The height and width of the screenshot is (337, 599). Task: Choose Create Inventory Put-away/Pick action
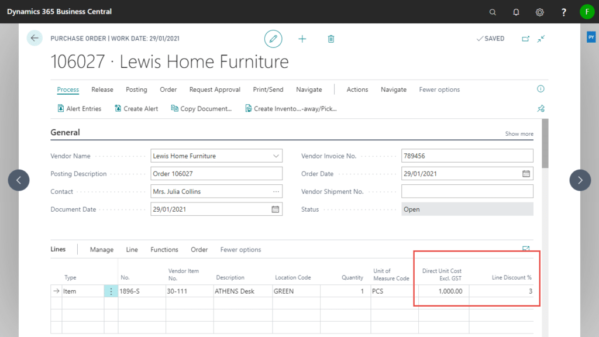(291, 108)
